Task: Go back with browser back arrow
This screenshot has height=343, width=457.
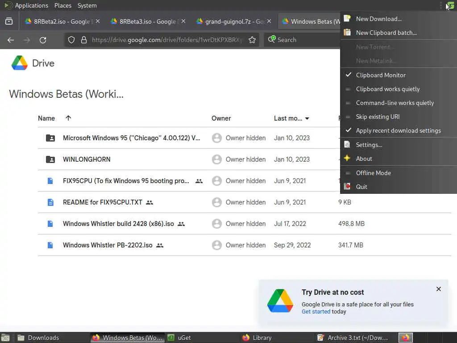Action: (x=11, y=40)
